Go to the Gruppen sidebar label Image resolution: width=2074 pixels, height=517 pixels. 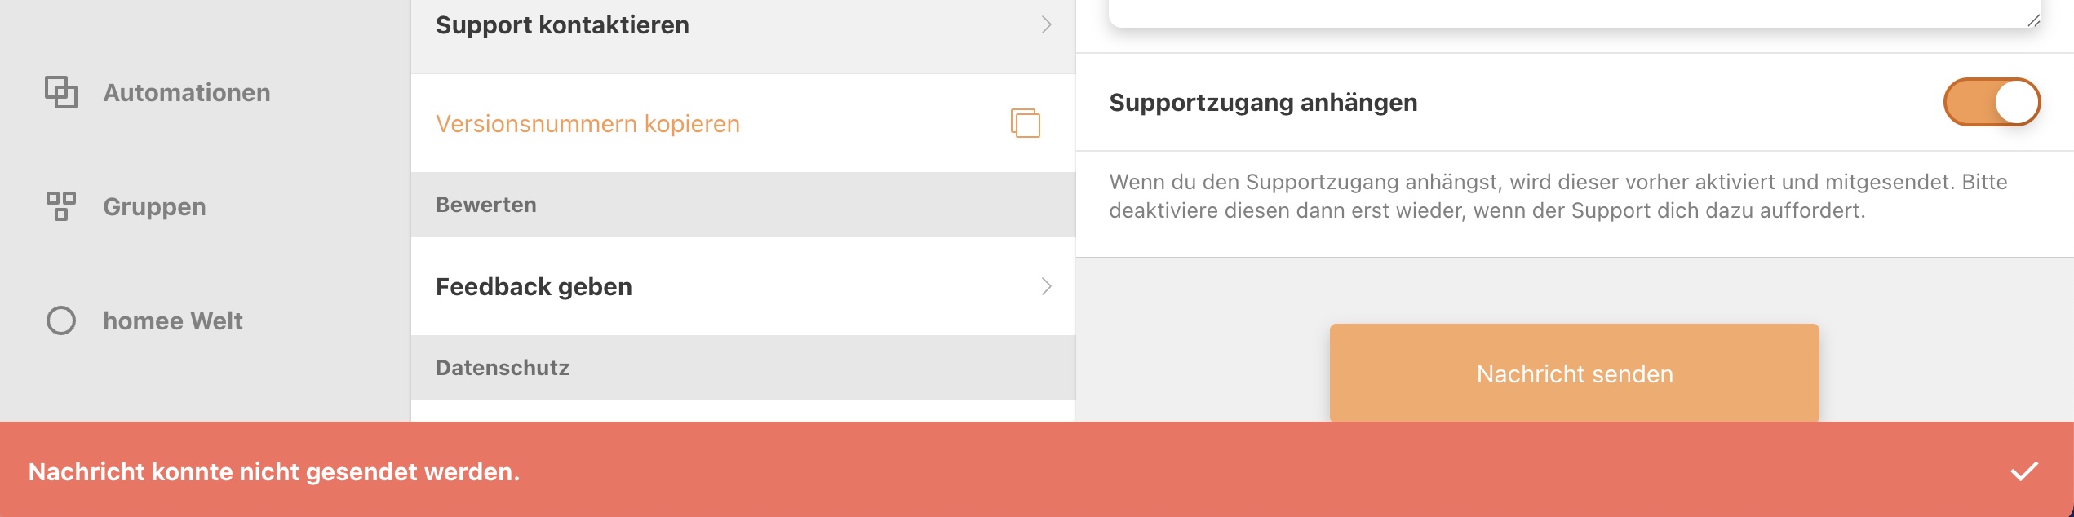click(x=154, y=207)
